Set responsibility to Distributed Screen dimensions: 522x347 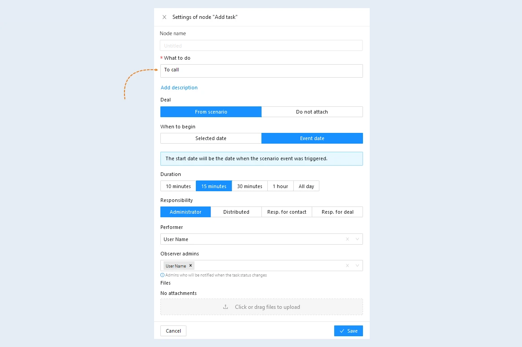236,212
